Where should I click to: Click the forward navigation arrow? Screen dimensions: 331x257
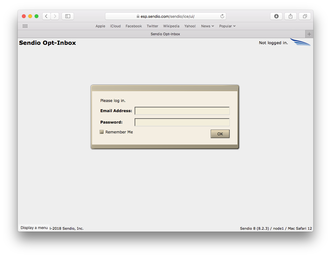click(x=55, y=16)
